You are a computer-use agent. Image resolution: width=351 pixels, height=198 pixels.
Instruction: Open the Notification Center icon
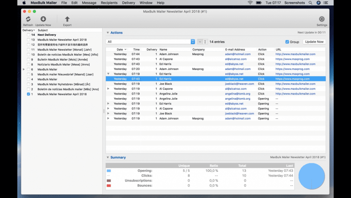pyautogui.click(x=326, y=3)
